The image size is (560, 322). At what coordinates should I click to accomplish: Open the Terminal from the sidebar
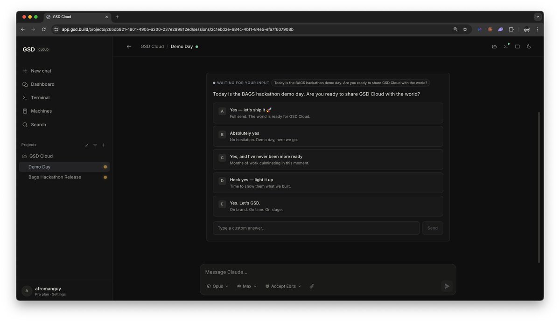(36, 98)
